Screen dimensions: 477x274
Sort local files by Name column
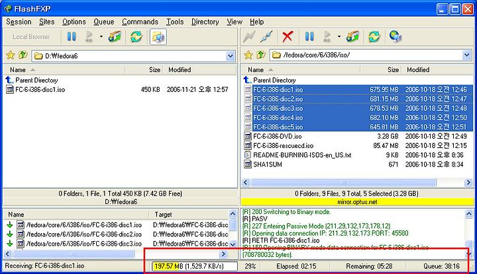[x=64, y=70]
